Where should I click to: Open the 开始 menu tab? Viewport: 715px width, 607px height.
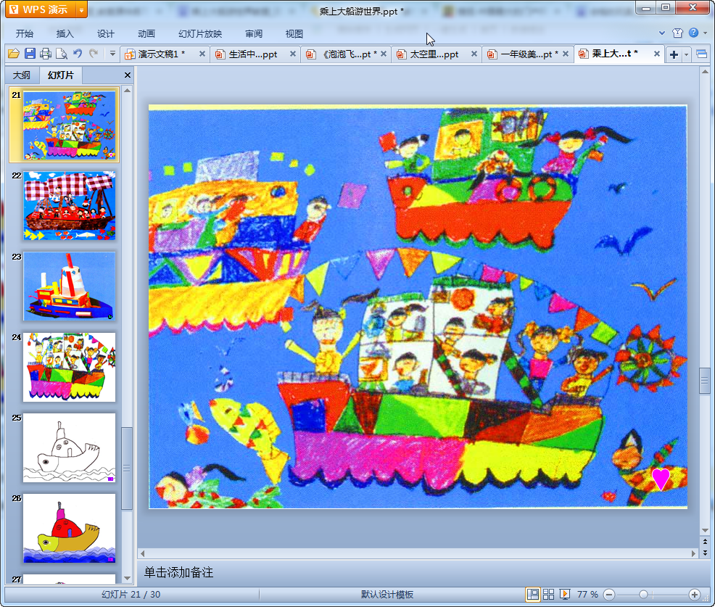point(24,34)
